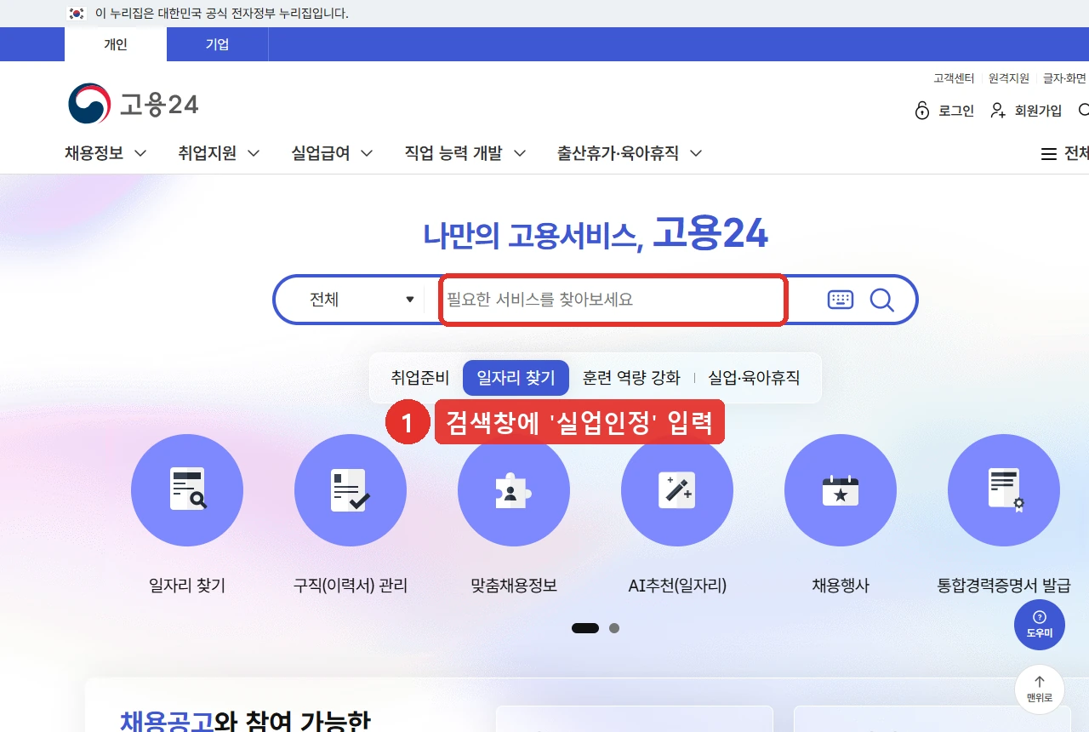Click the 맨위로 arrow button
Screen dimensions: 1089x732
pyautogui.click(x=1040, y=689)
